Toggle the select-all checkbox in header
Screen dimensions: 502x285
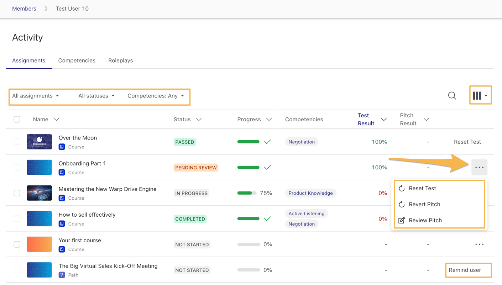coord(17,119)
